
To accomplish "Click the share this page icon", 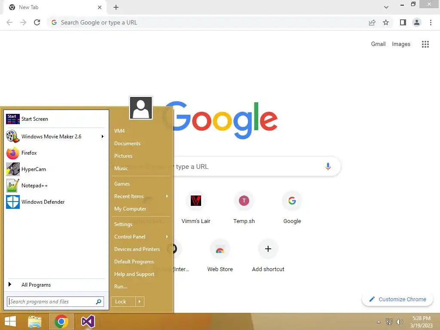I will point(372,22).
